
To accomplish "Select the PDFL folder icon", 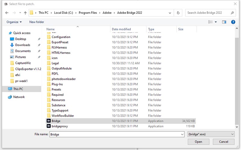I will click(x=49, y=74).
